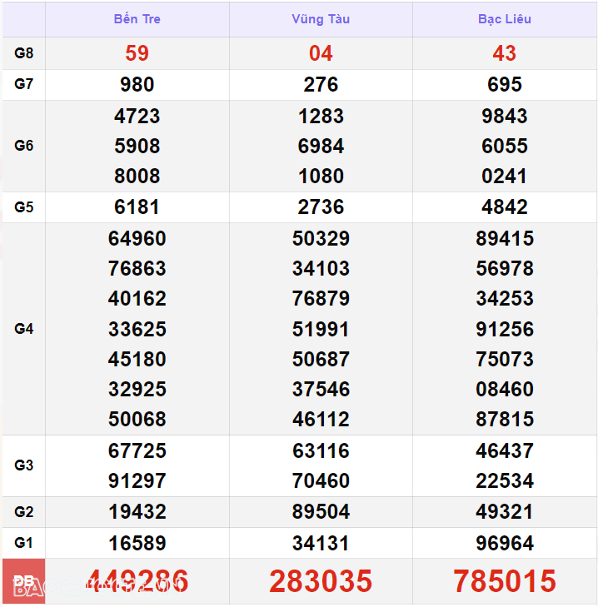Select Bạc Liêu special prize number 785015
Viewport: 598px width, 607px height.
pos(505,581)
